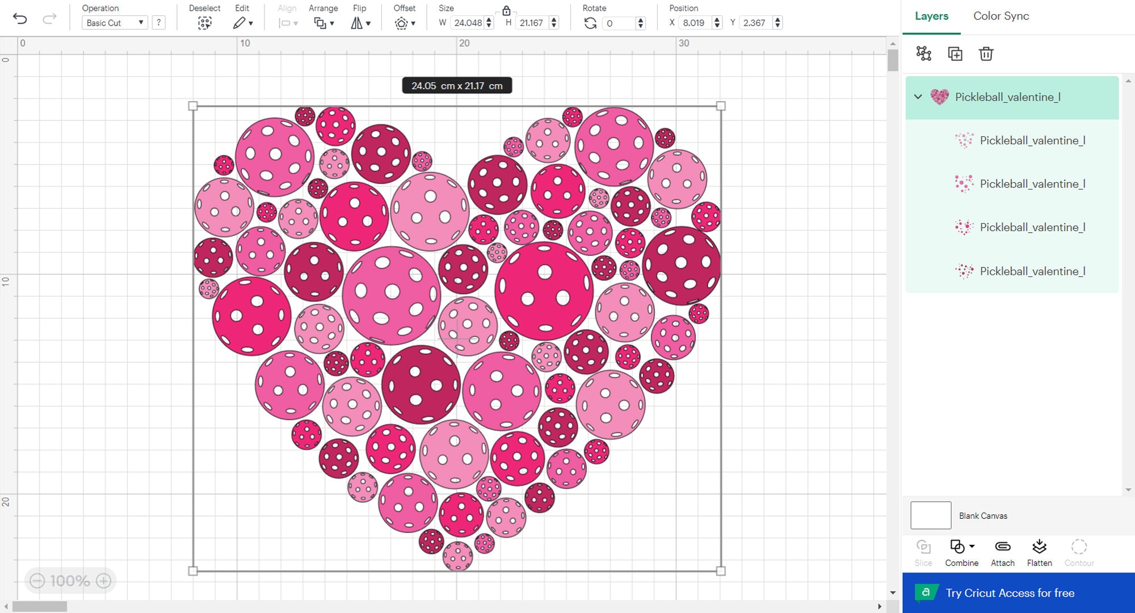The height and width of the screenshot is (613, 1135).
Task: Open the Offset tool icon
Action: click(402, 23)
